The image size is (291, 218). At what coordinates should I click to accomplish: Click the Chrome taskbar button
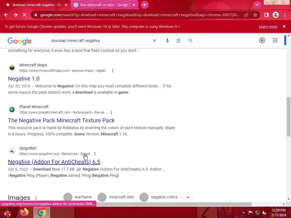42,212
